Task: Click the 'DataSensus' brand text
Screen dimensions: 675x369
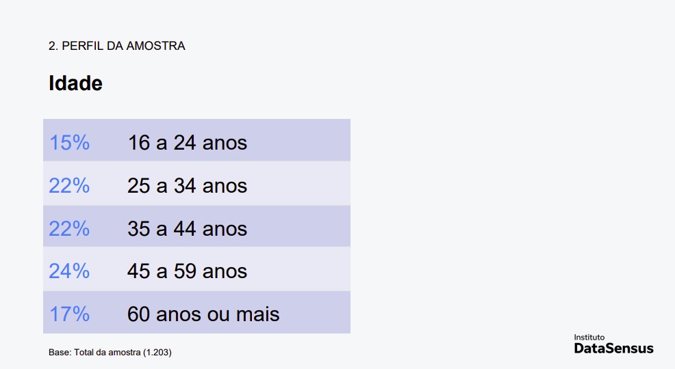Action: 613,348
